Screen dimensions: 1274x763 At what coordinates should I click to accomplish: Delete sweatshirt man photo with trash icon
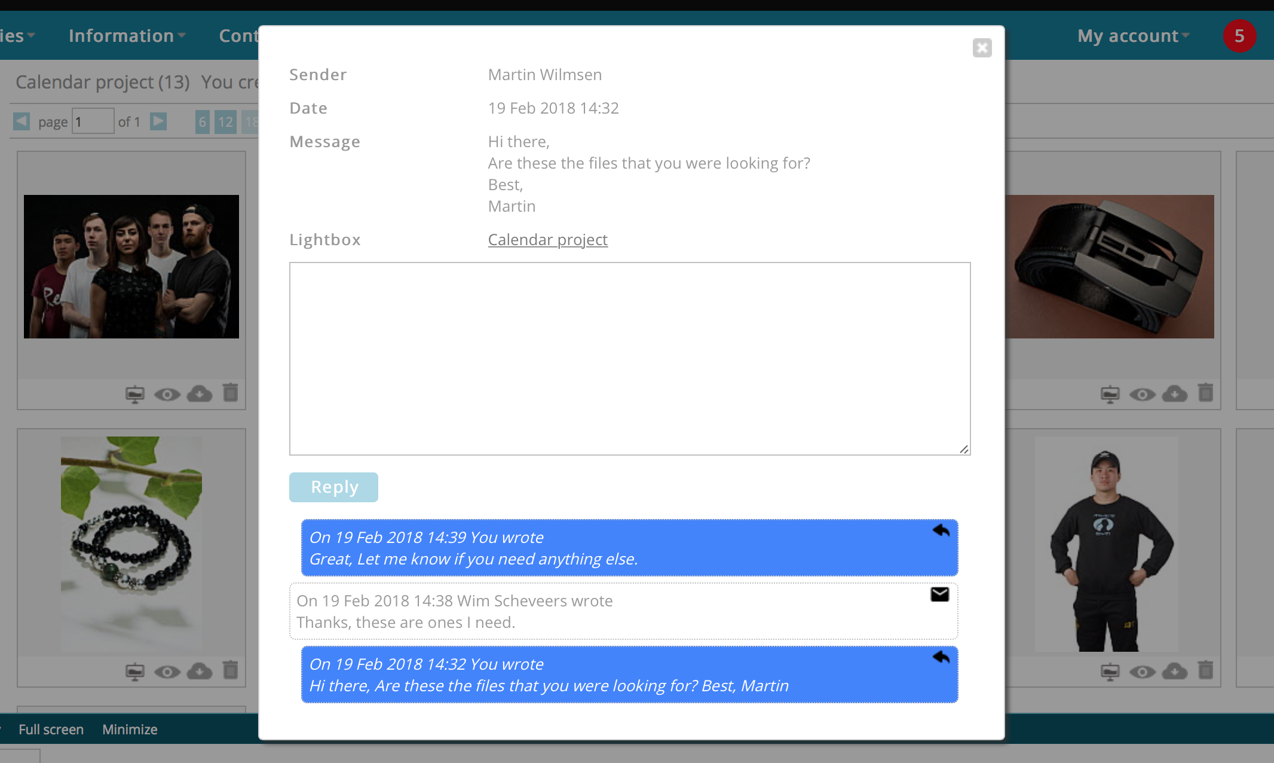1206,670
